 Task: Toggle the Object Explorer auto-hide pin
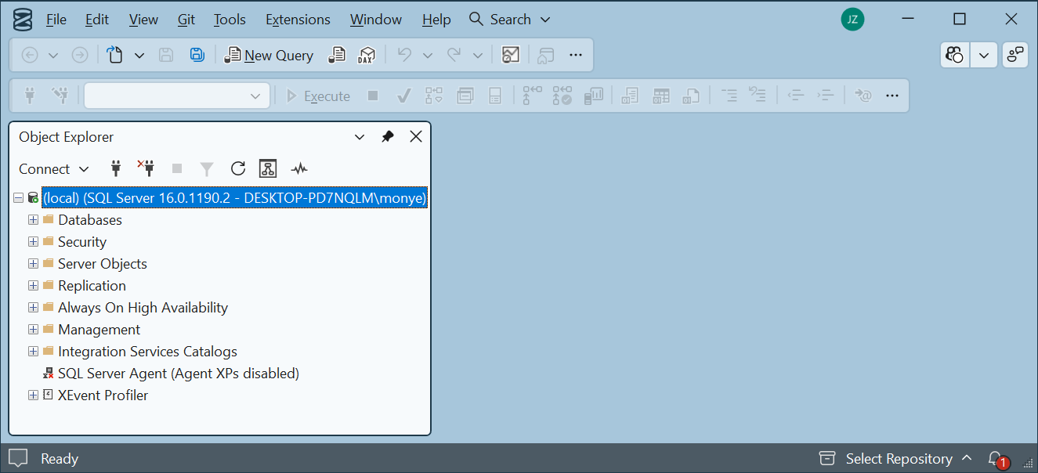pyautogui.click(x=388, y=136)
